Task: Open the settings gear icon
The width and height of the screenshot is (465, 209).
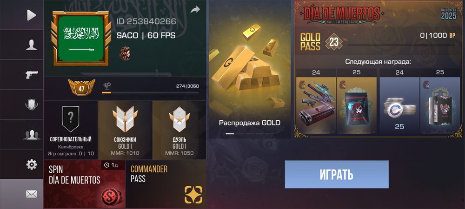Action: 32,164
